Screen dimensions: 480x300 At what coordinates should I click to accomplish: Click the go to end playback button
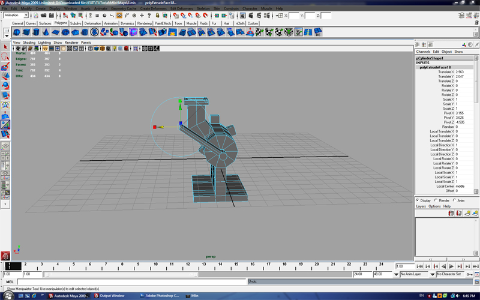click(x=475, y=266)
